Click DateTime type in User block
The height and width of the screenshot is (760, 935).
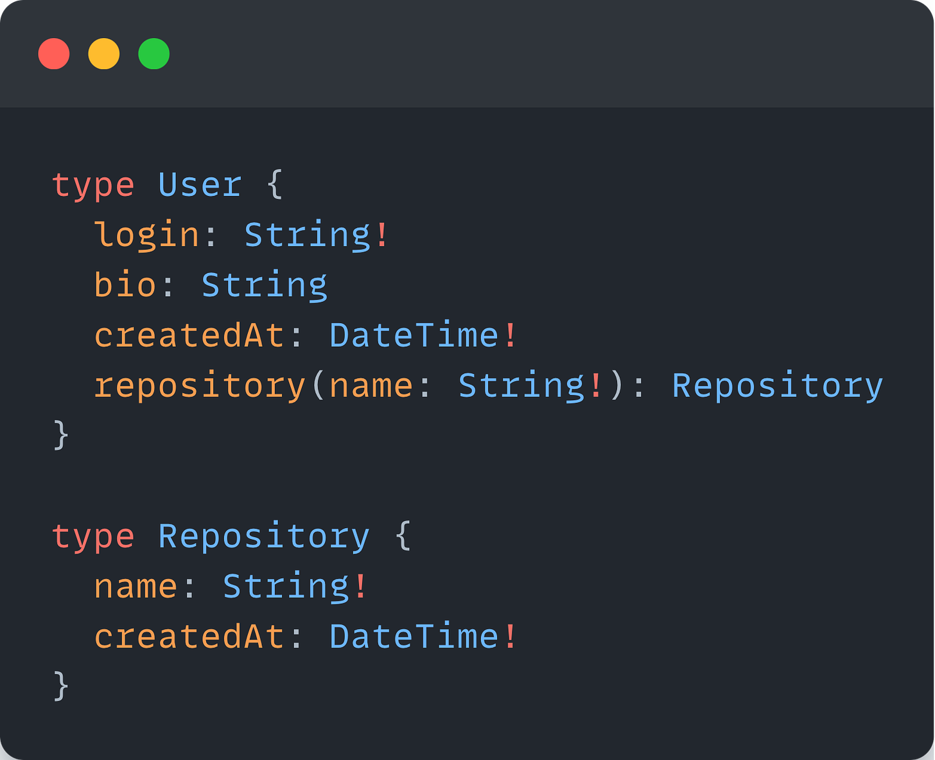(414, 335)
